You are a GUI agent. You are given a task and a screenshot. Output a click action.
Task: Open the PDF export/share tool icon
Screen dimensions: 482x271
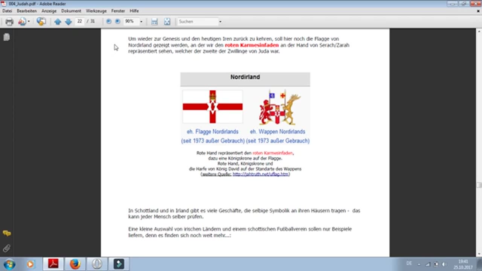(22, 21)
